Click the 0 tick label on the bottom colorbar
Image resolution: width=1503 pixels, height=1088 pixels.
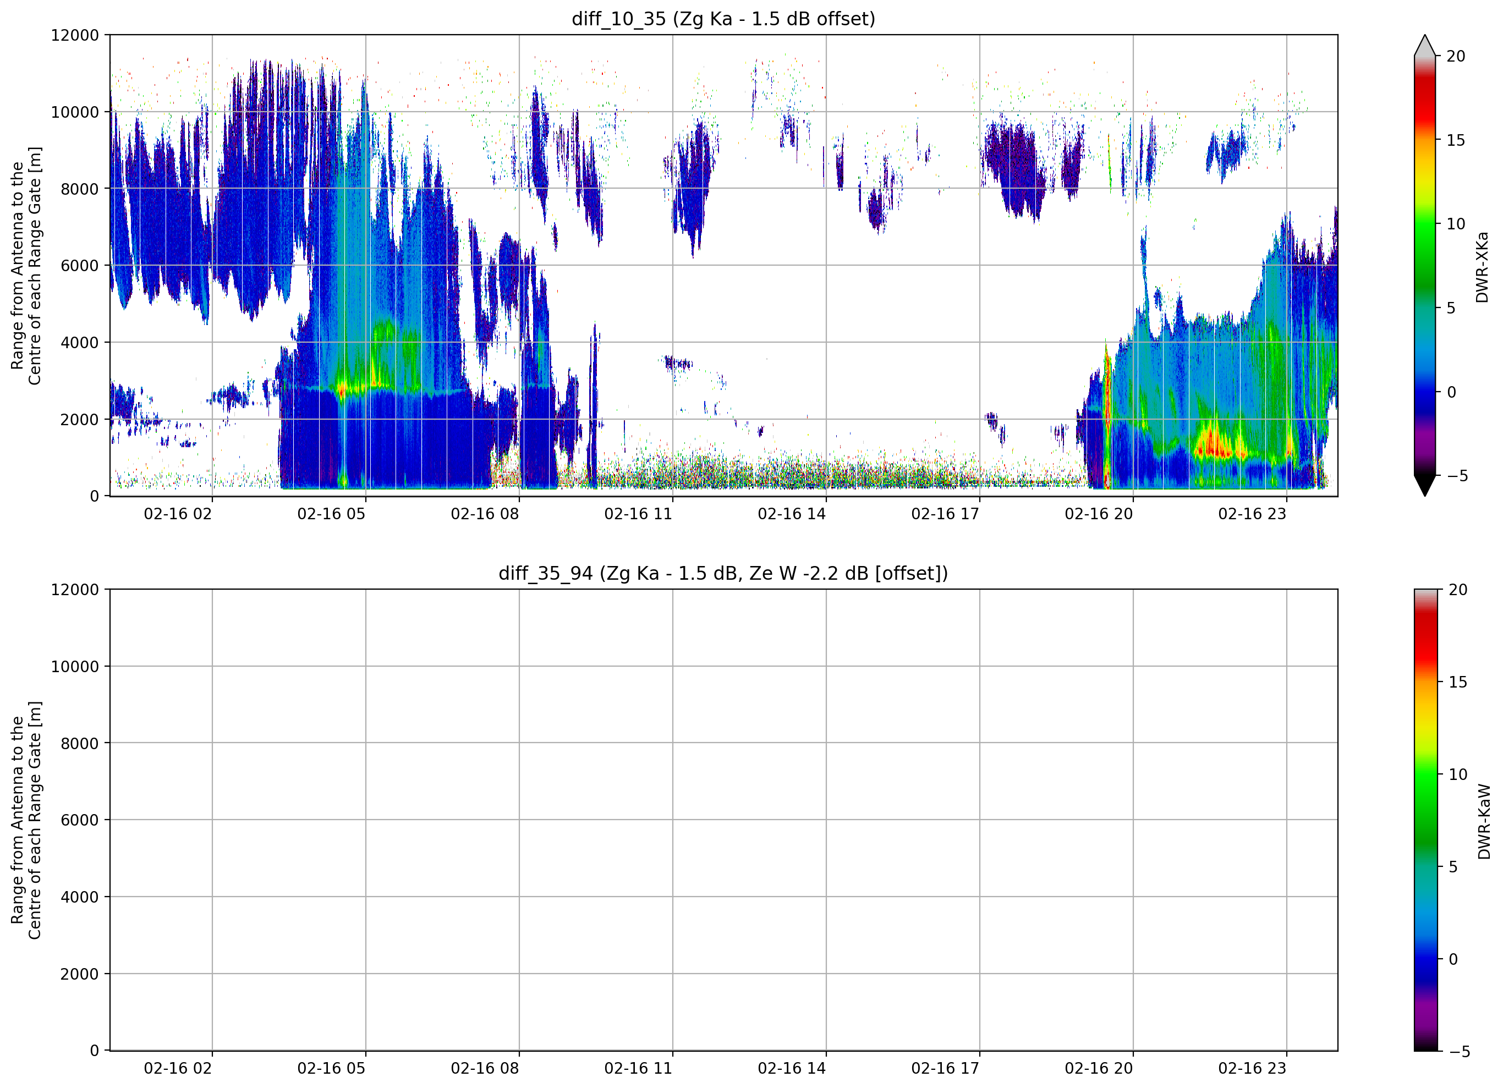click(x=1453, y=959)
